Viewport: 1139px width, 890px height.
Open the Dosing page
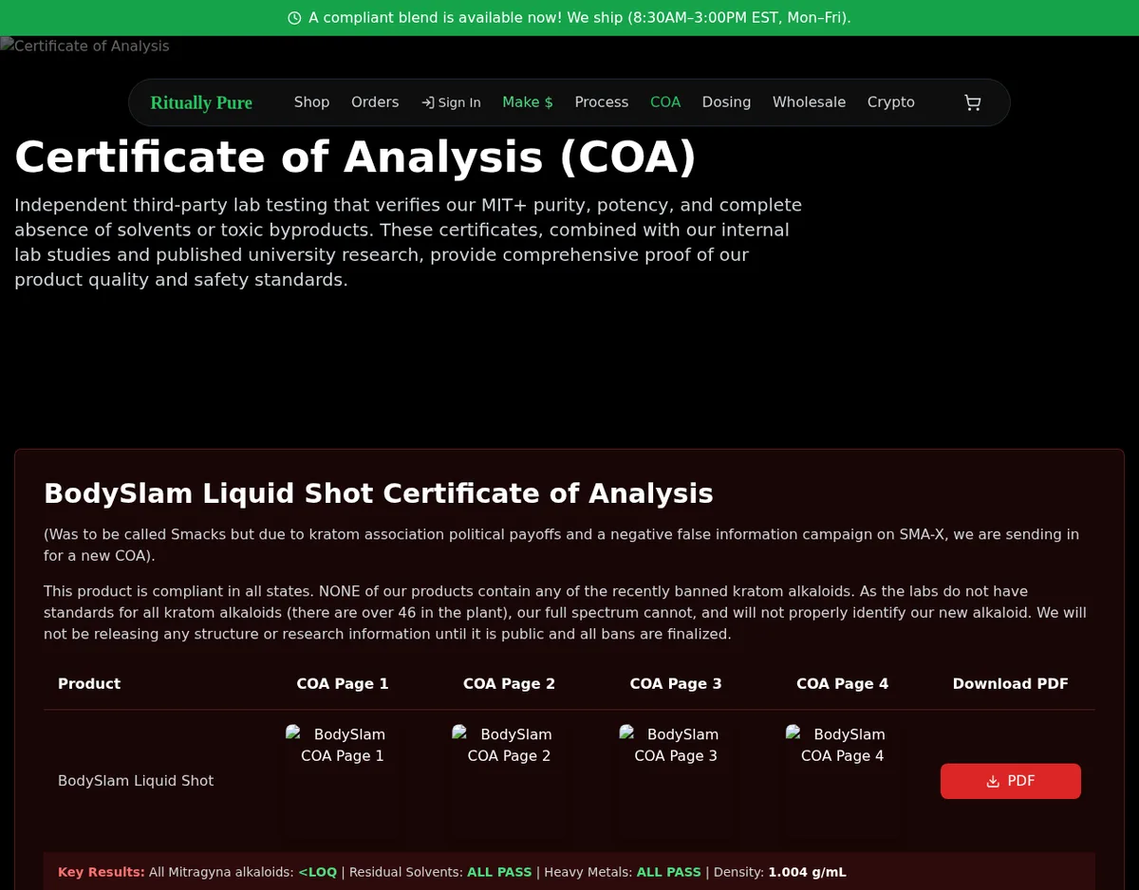pos(726,102)
